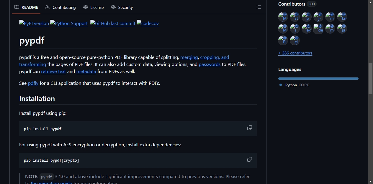This screenshot has height=184, width=373.
Task: Open the License tab
Action: pos(94,7)
